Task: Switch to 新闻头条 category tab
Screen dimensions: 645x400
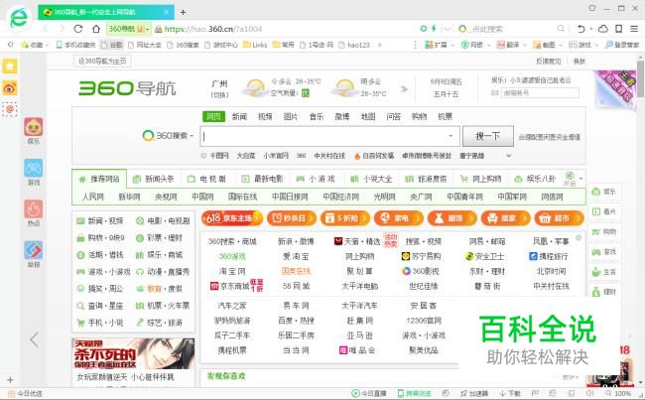Action: (x=154, y=179)
